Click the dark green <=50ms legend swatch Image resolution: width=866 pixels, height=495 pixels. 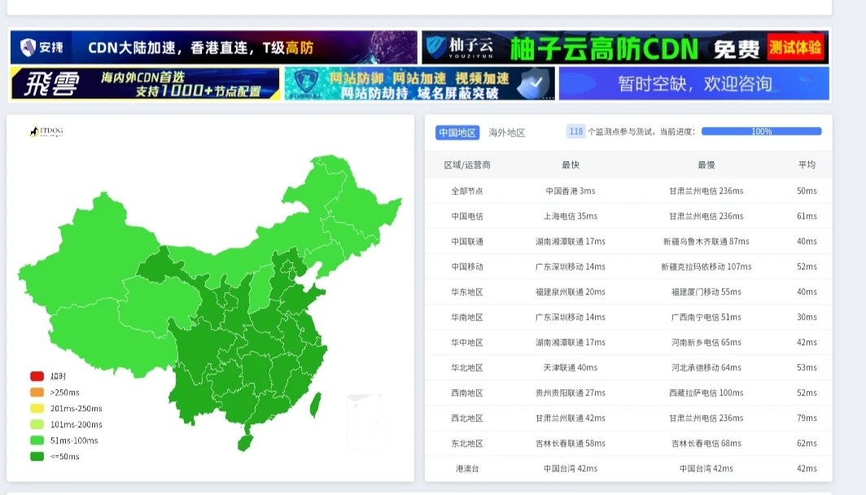coord(37,456)
